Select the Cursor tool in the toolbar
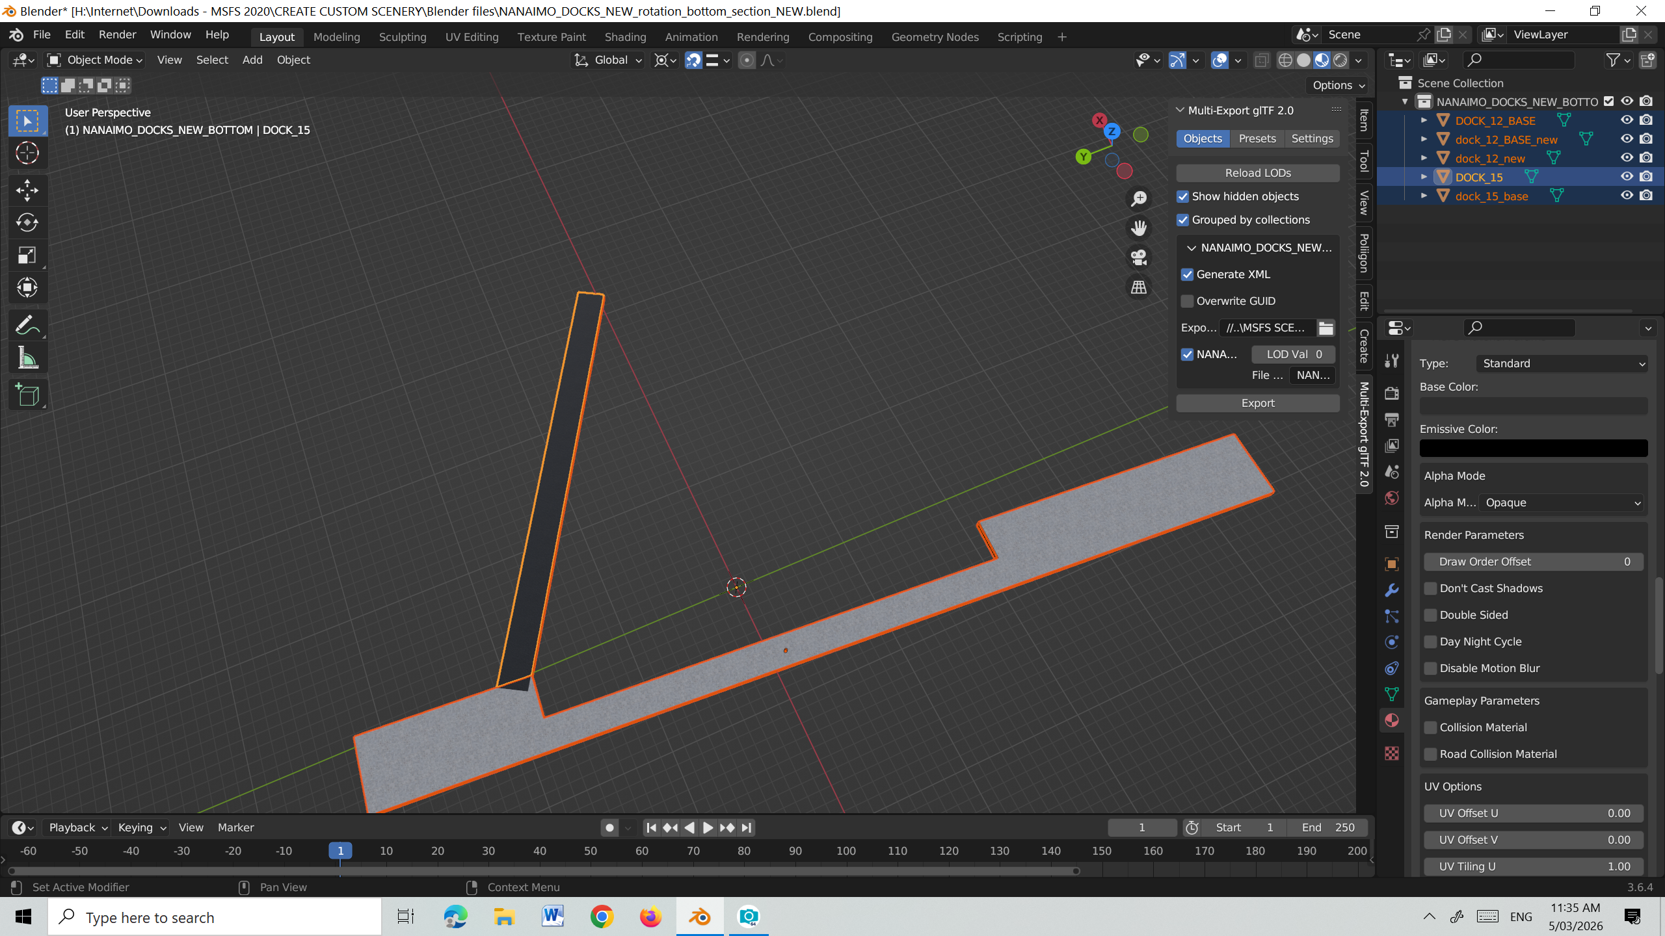 [27, 153]
